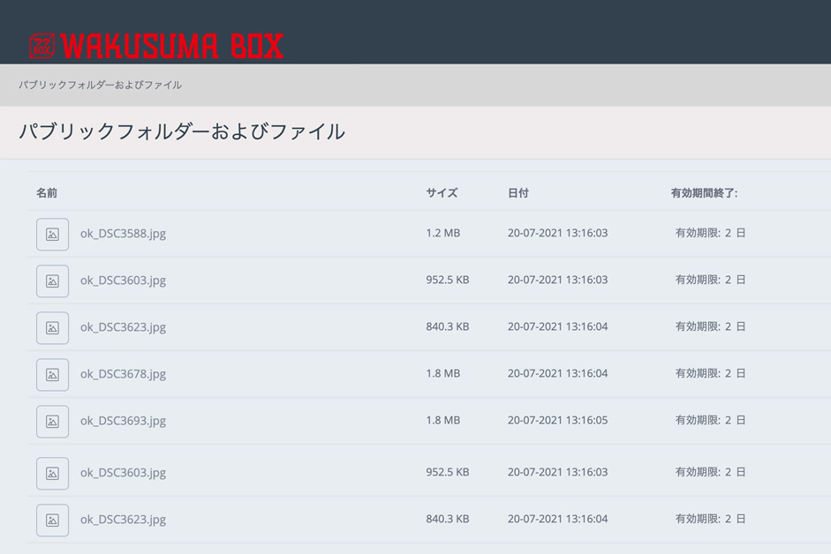Viewport: 831px width, 554px height.
Task: Sort by the 名前 column header
Action: [47, 193]
